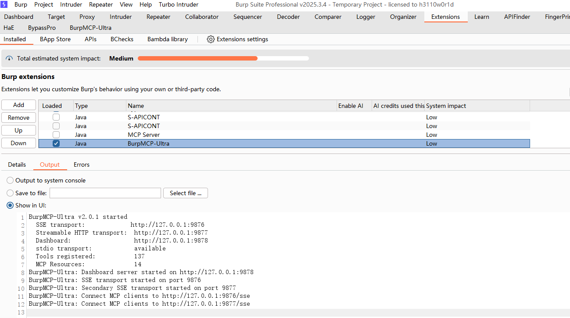This screenshot has height=318, width=570.
Task: Select the Extensions main tab
Action: coord(445,17)
